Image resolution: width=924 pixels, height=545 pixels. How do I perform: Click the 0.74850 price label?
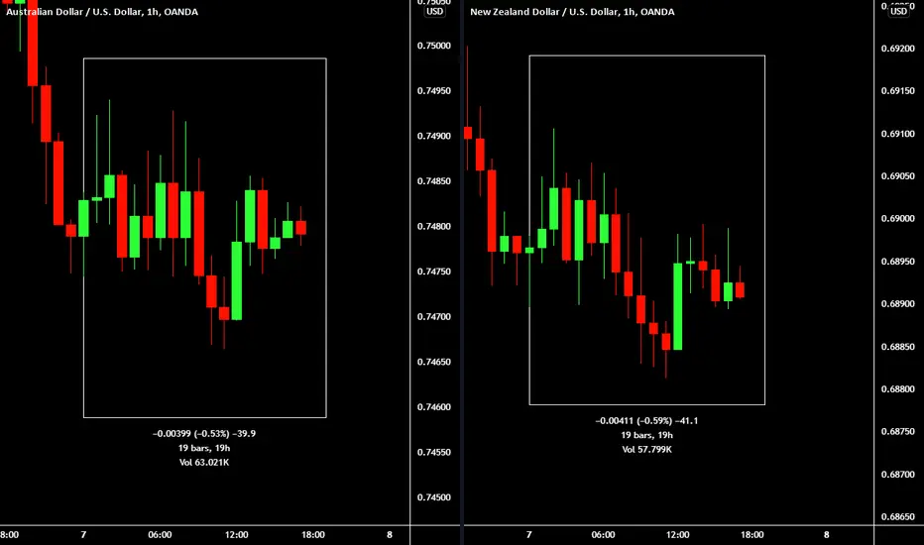tap(433, 181)
